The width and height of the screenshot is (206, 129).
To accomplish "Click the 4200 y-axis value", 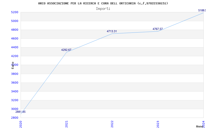I will 14,56.
